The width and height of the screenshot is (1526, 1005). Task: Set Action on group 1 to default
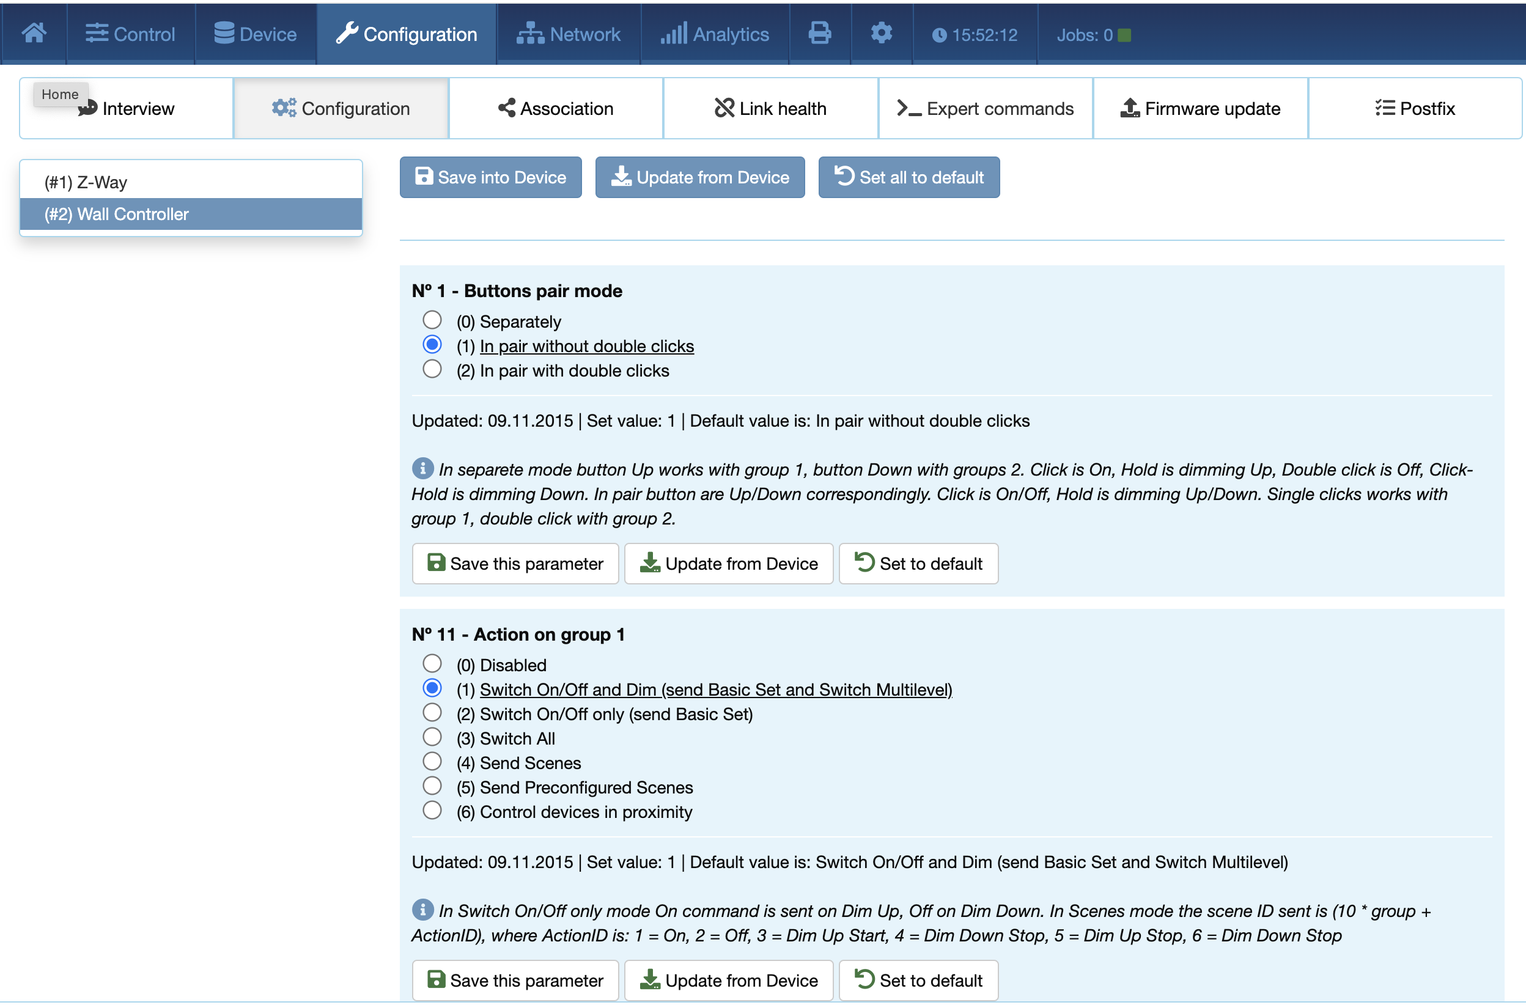[x=918, y=980]
